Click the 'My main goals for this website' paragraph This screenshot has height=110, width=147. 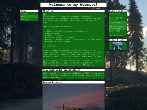[x=73, y=63]
